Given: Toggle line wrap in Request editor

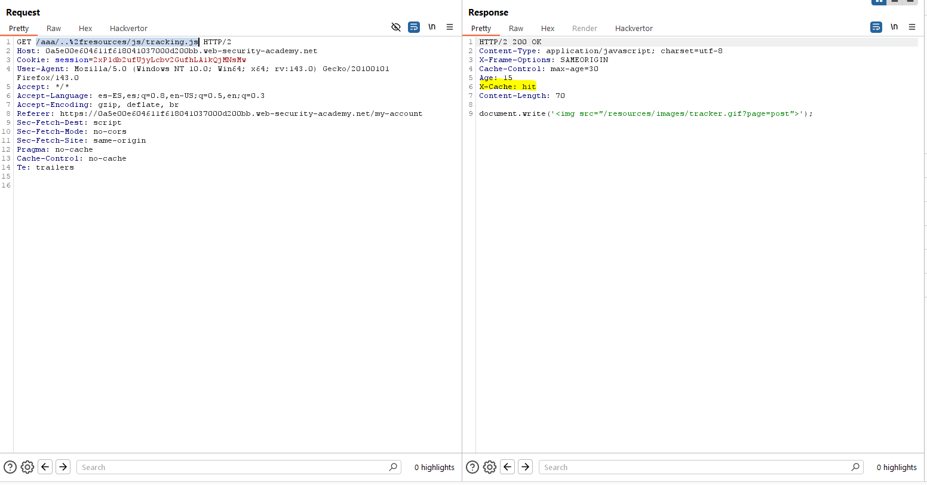Looking at the screenshot, I should click(413, 27).
